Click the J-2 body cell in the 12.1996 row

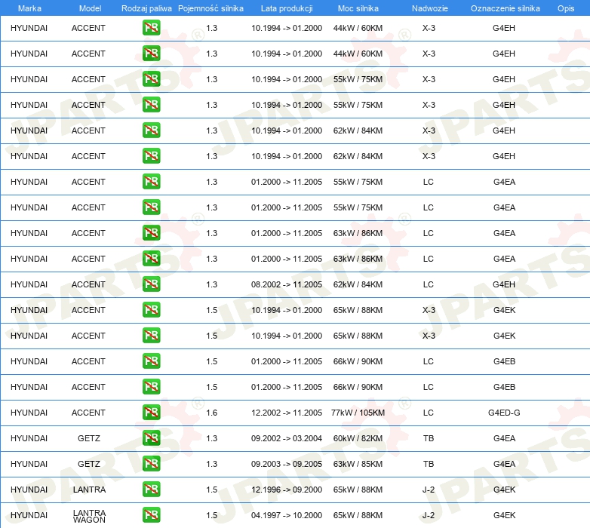[429, 490]
